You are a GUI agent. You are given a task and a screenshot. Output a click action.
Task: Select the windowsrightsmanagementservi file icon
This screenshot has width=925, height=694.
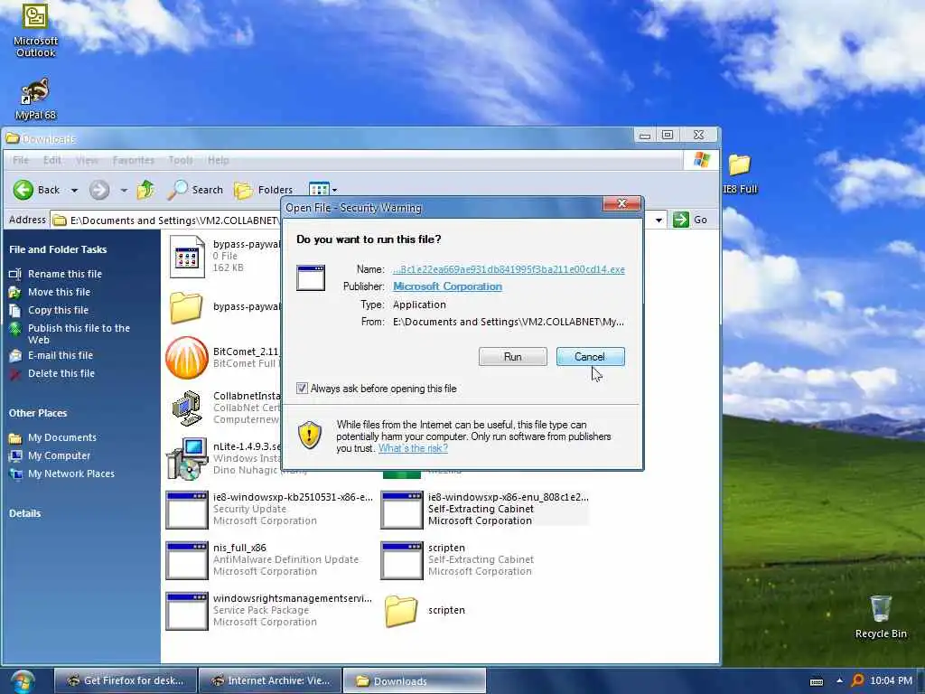coord(187,612)
